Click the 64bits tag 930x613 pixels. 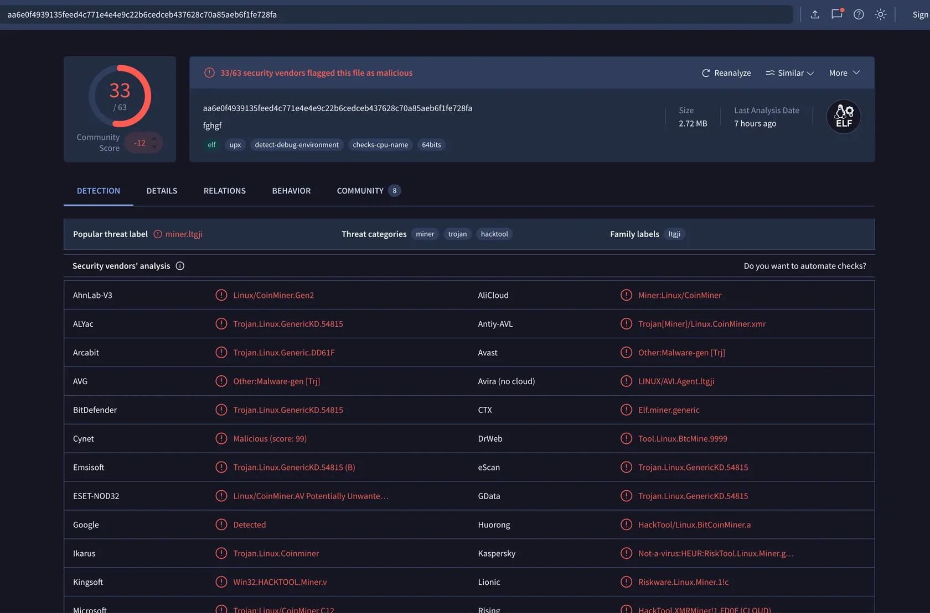pyautogui.click(x=431, y=145)
